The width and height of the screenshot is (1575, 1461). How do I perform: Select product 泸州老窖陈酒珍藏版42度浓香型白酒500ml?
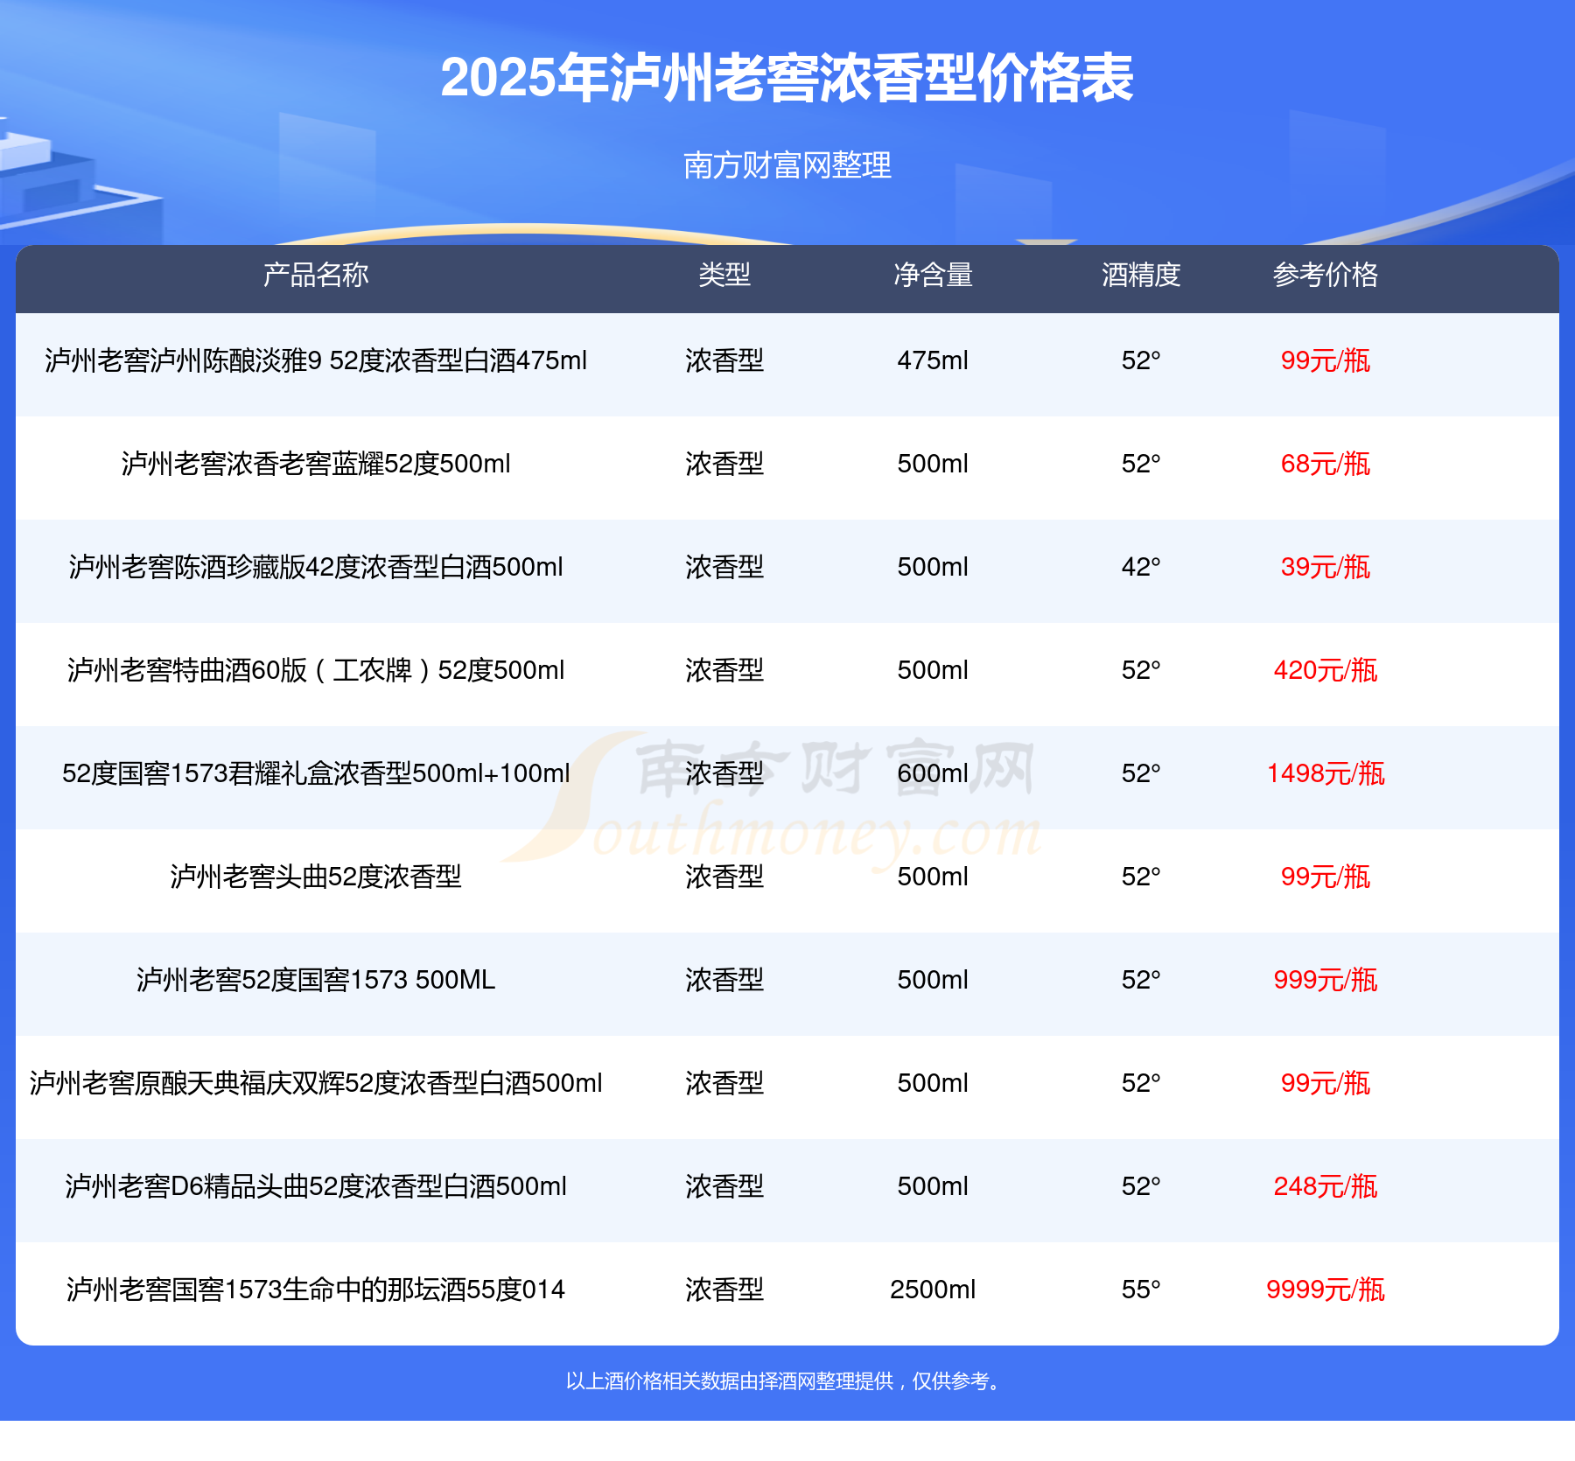coord(316,567)
